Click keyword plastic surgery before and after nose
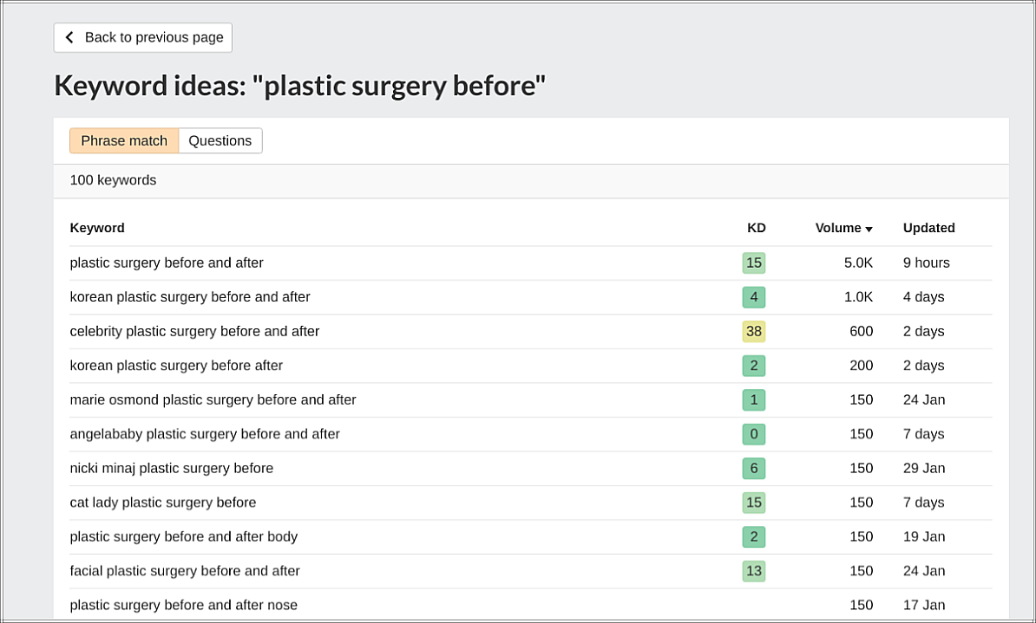The width and height of the screenshot is (1036, 623). click(x=183, y=605)
